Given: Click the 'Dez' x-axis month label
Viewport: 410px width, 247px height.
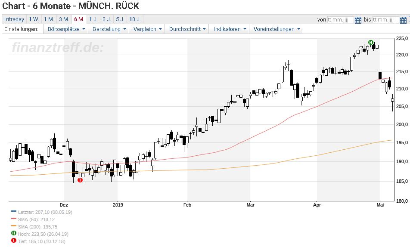Looking at the screenshot, I should pyautogui.click(x=64, y=205).
